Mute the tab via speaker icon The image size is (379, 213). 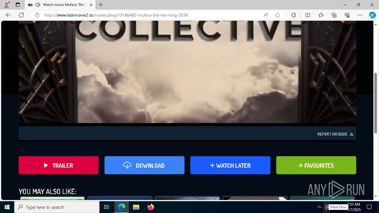coord(38,5)
